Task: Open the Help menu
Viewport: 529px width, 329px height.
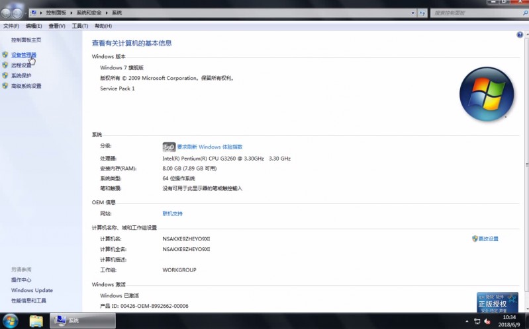Action: (103, 26)
